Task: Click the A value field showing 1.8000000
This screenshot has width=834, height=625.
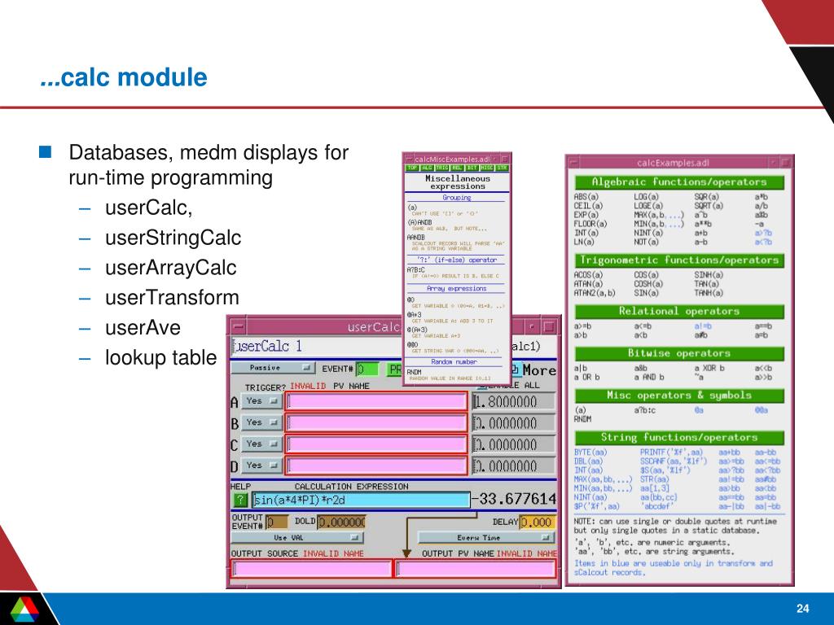Action: pyautogui.click(x=514, y=402)
